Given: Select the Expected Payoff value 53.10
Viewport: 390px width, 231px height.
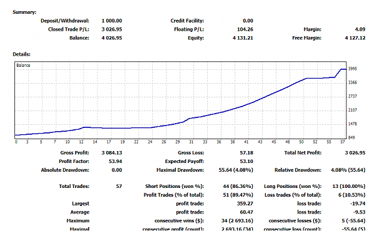Looking at the screenshot, I should point(246,161).
